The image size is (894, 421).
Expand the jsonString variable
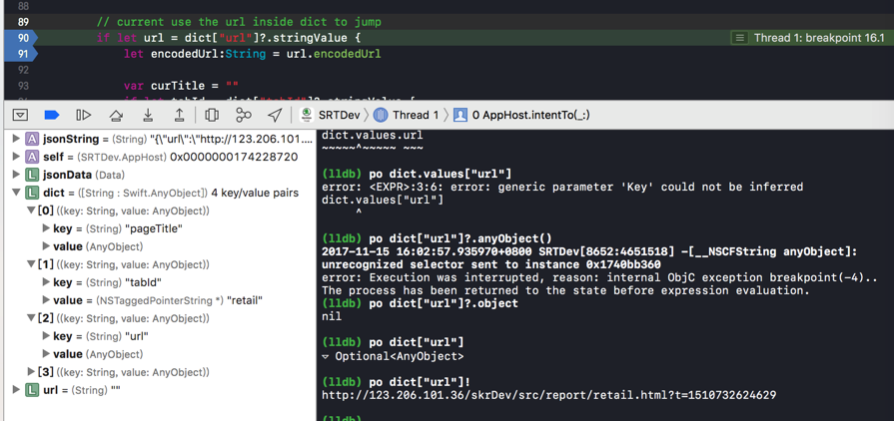tap(17, 139)
